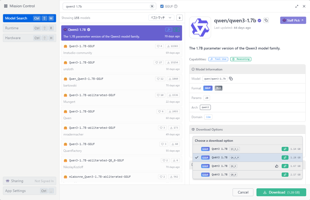Screen dimensions: 310x200
Task: Select the unsloth Qwen3-1.7B-GGUF result
Action: point(122,66)
